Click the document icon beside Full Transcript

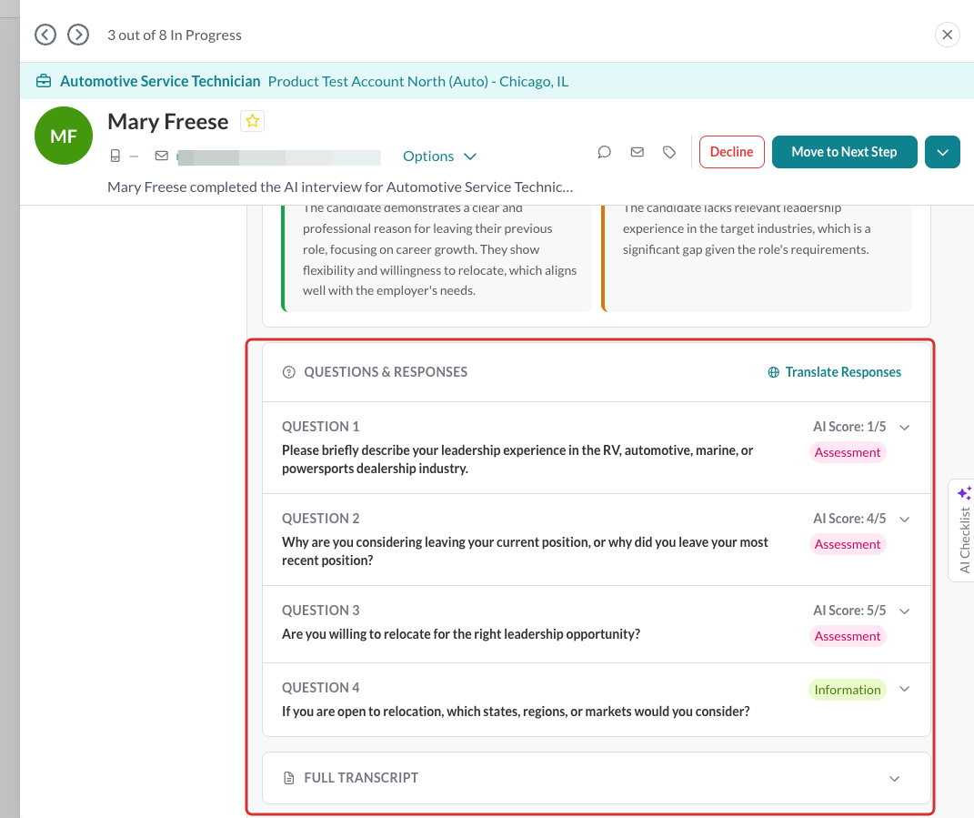point(289,778)
